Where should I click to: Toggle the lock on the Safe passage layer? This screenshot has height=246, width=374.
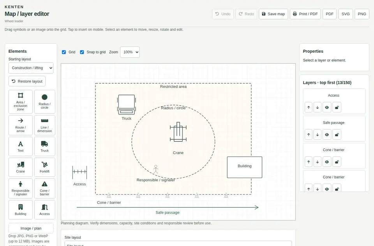[337, 135]
